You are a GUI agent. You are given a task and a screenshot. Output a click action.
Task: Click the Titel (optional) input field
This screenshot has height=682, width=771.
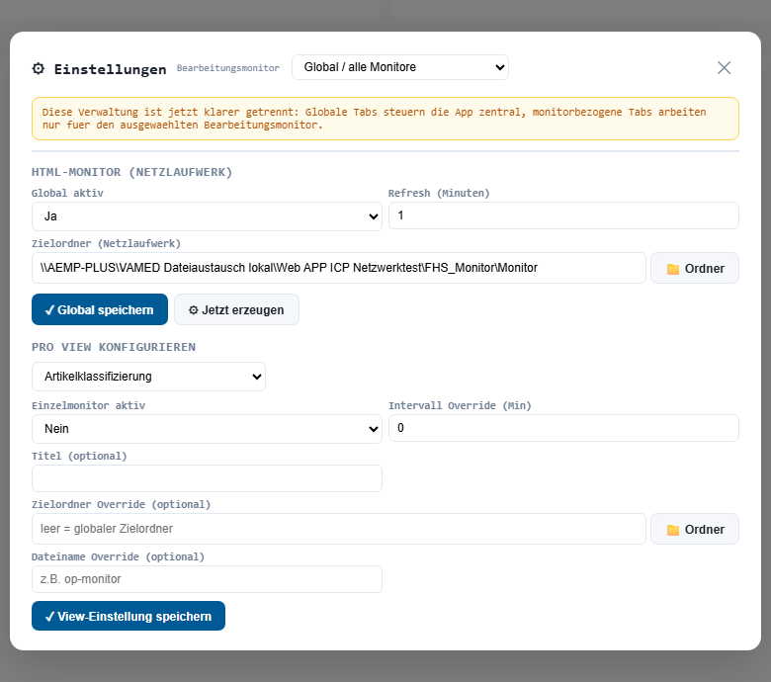tap(207, 478)
